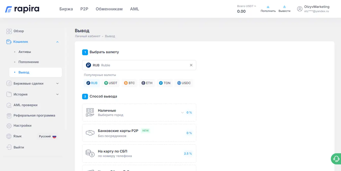Viewport: 341px width, 171px height.
Task: Change language via Русский selector
Action: pos(48,136)
